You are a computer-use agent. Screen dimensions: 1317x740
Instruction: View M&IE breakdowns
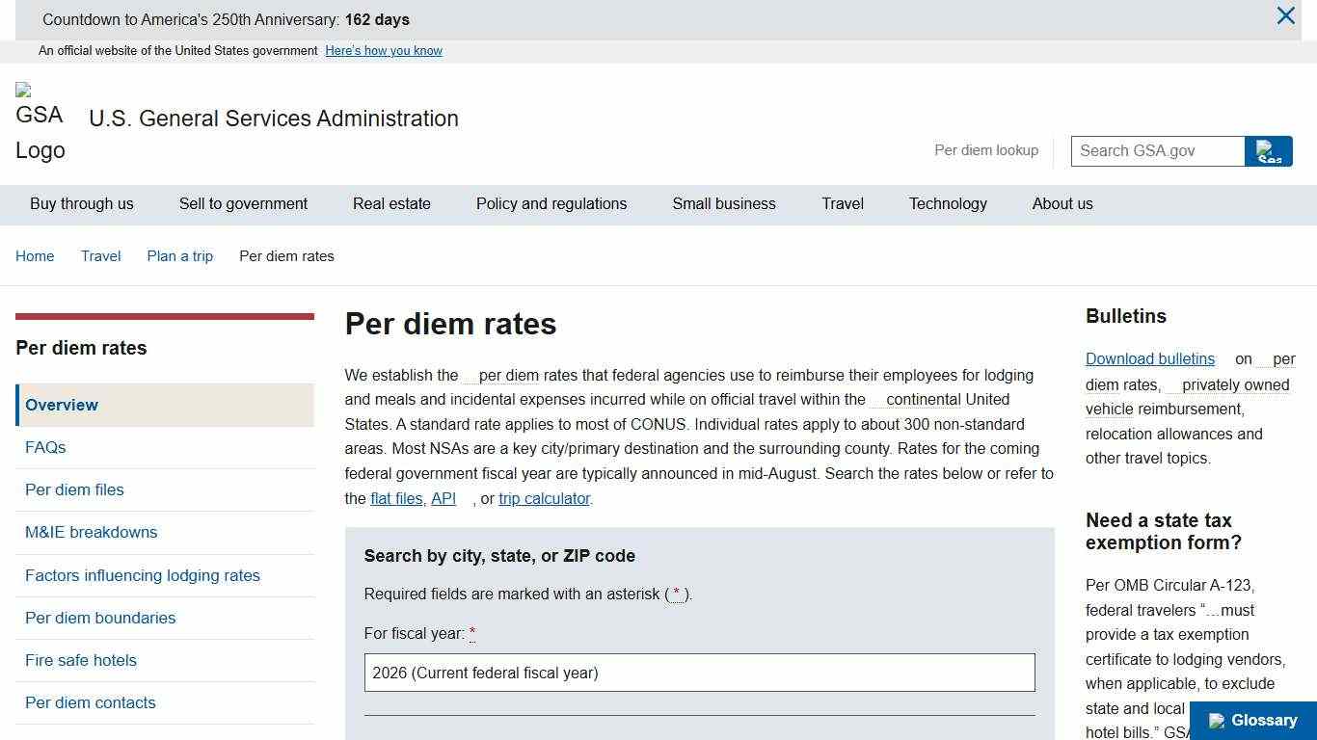(91, 532)
